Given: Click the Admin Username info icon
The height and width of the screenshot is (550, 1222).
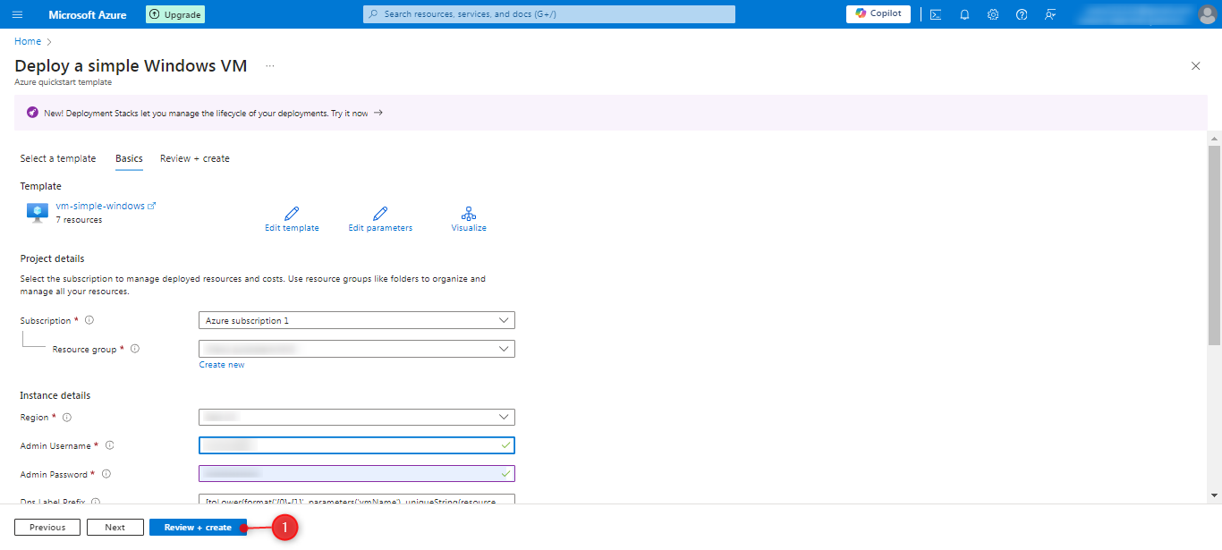Looking at the screenshot, I should (110, 445).
